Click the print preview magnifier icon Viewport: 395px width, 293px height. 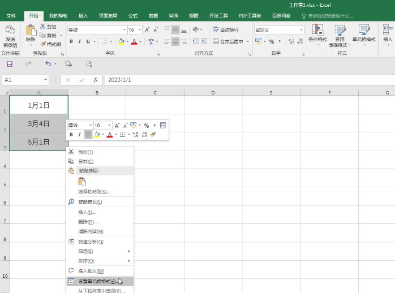(89, 64)
